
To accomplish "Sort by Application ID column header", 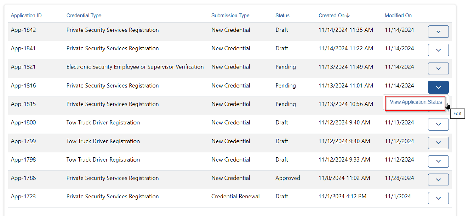I will point(26,16).
